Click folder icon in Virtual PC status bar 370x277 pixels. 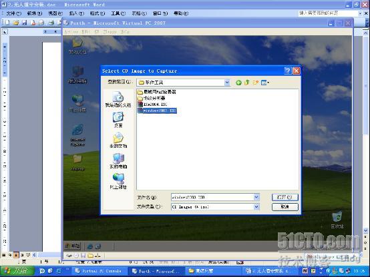tap(91, 256)
